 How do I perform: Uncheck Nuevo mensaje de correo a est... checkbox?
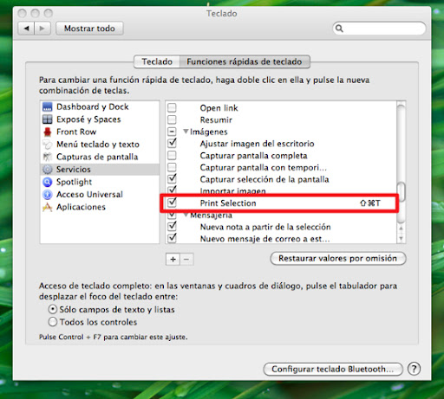(172, 238)
